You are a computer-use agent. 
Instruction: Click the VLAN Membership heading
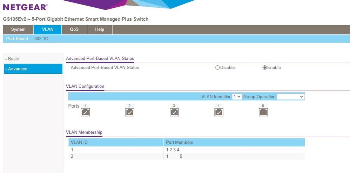click(84, 132)
